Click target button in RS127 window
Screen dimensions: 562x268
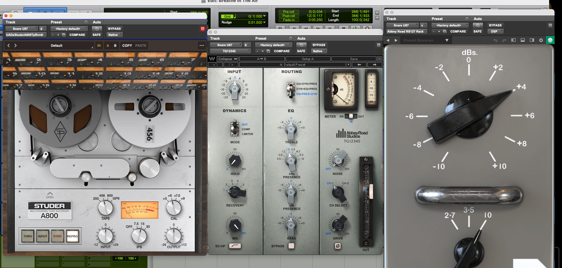click(550, 25)
